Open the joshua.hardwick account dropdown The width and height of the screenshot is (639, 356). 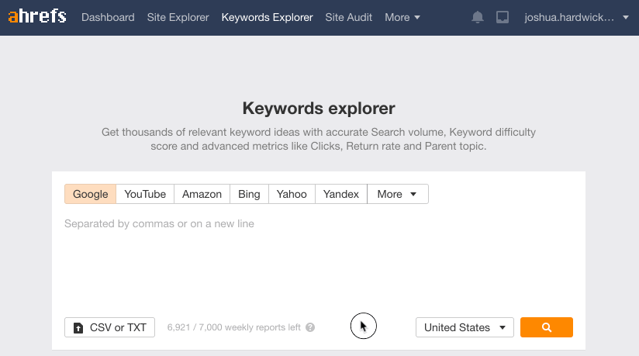point(575,17)
